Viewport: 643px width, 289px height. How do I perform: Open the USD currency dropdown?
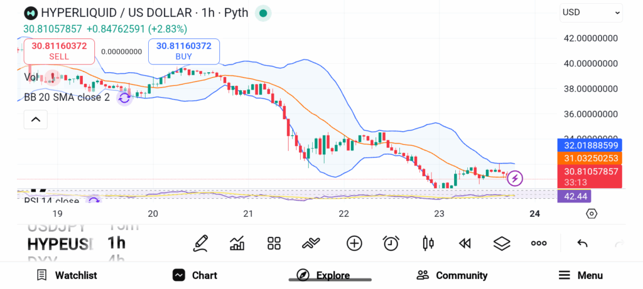point(591,13)
